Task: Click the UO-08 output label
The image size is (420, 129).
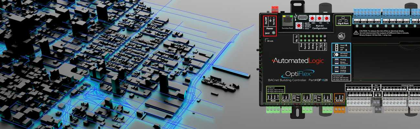Action: [x=407, y=22]
